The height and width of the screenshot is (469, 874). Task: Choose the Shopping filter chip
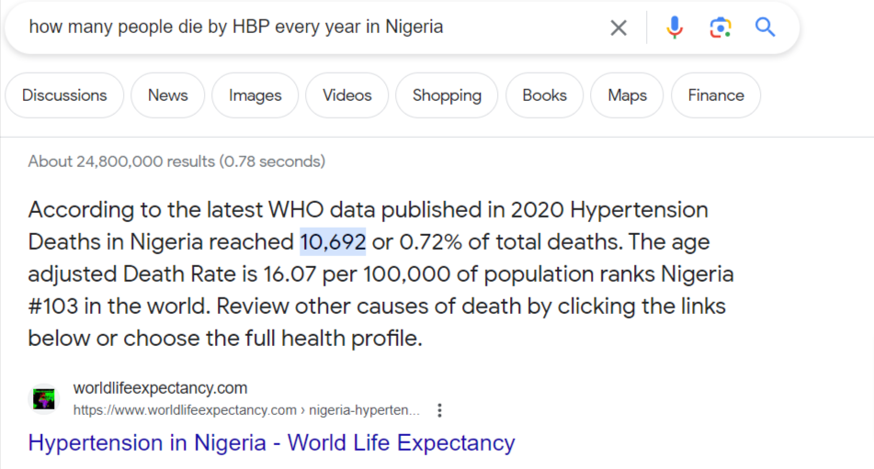(x=447, y=95)
